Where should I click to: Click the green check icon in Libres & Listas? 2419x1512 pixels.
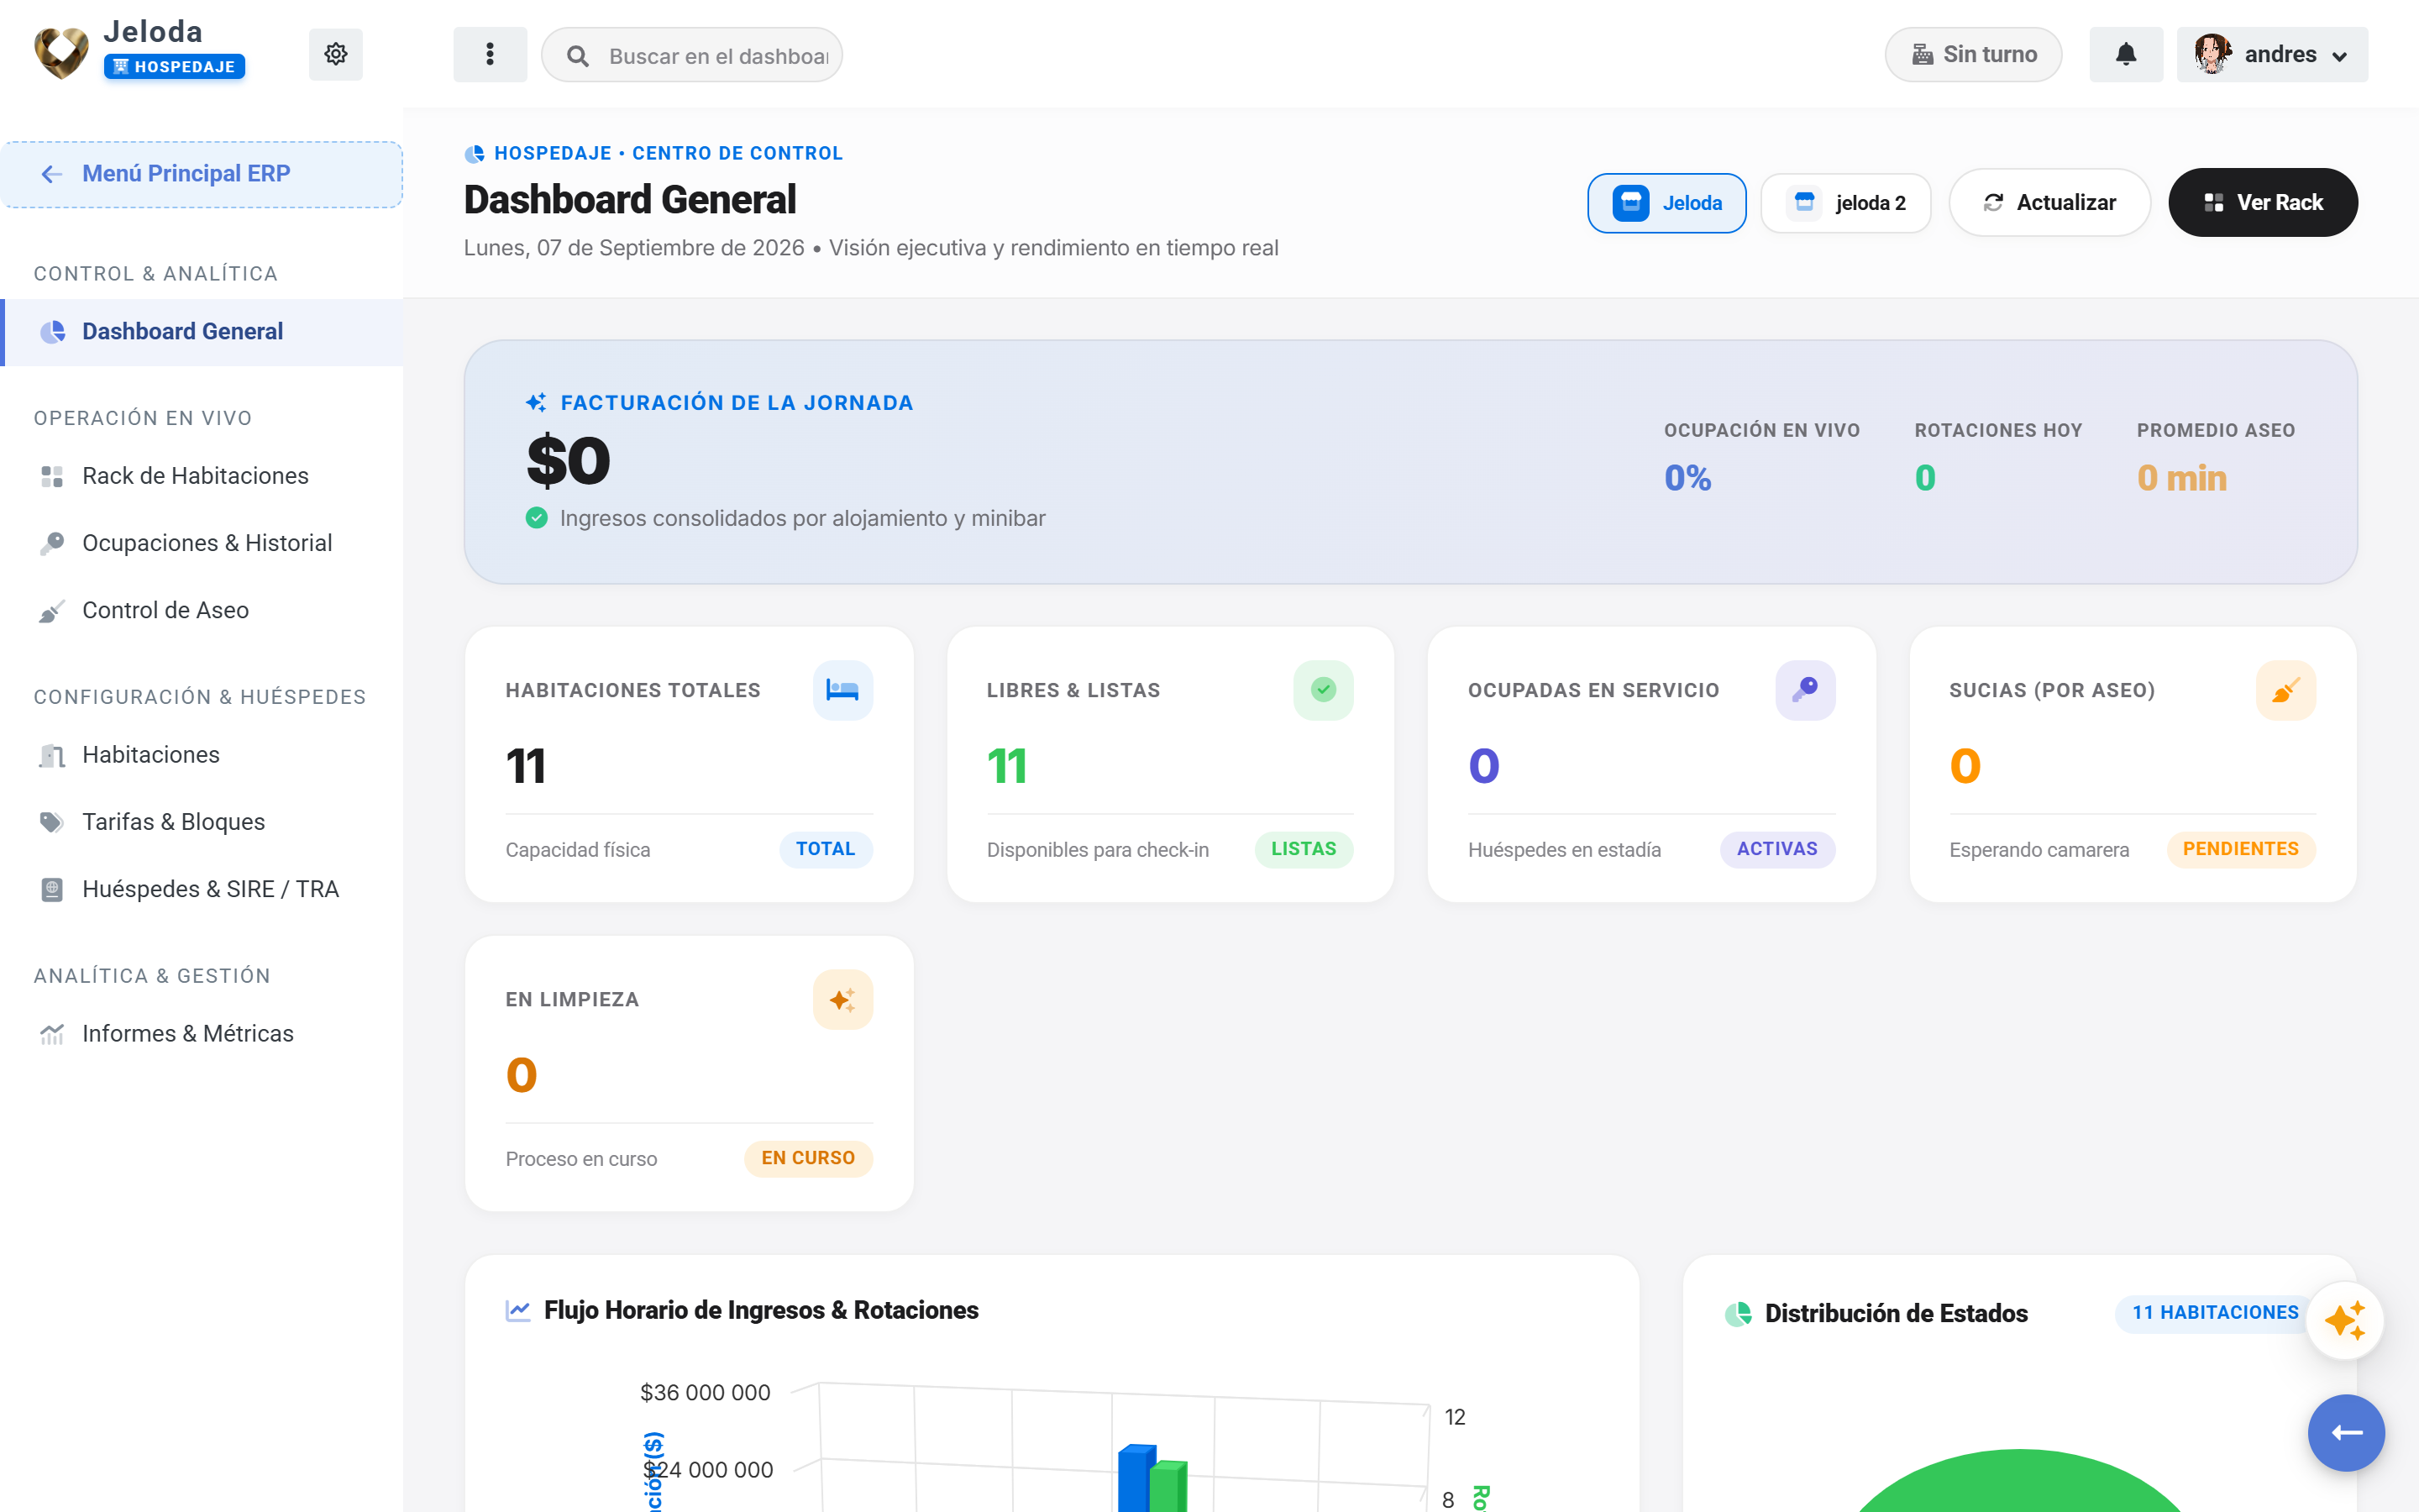click(x=1324, y=690)
